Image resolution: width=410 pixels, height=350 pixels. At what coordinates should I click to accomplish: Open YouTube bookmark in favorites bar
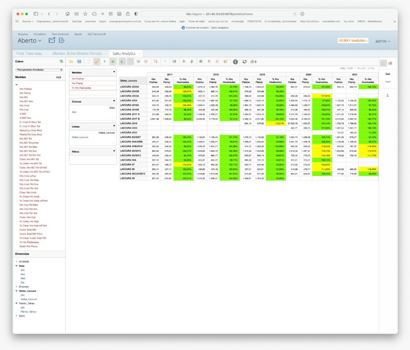[x=76, y=22]
